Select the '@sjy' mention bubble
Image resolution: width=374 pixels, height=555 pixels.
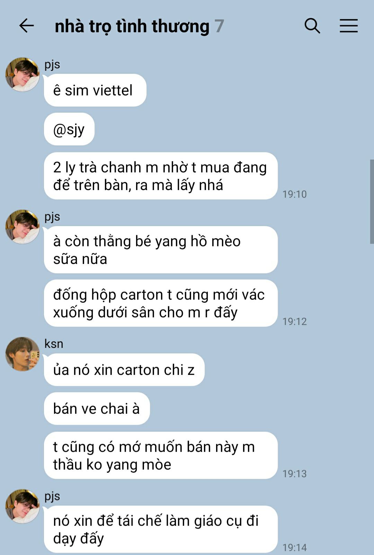click(x=69, y=129)
